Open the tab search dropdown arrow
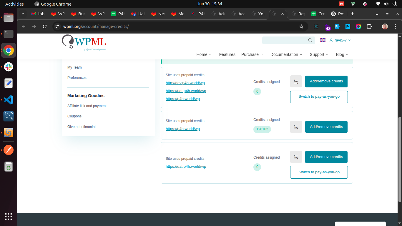 (23, 14)
